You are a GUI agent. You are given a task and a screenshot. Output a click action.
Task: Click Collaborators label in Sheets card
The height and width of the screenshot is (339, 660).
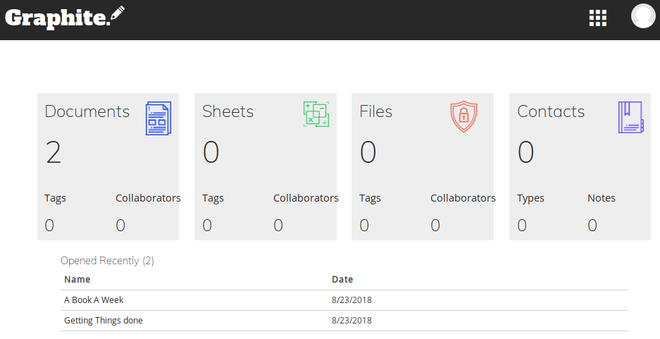coord(306,198)
